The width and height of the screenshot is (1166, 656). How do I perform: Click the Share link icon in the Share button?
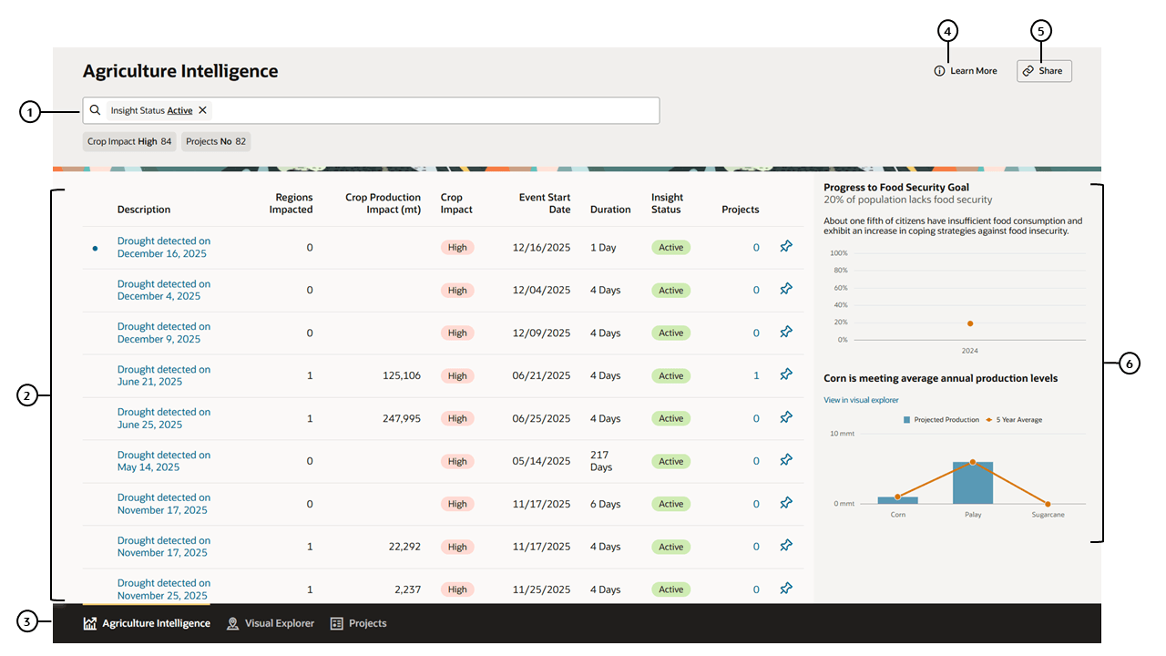click(1028, 70)
